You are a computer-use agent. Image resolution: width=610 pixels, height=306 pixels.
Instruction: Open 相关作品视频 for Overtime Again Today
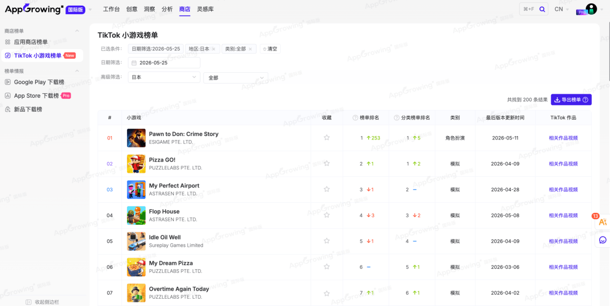click(x=563, y=293)
